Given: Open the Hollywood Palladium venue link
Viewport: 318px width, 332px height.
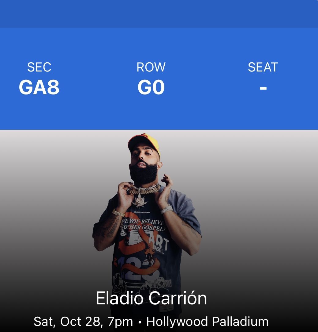Looking at the screenshot, I should pyautogui.click(x=207, y=322).
